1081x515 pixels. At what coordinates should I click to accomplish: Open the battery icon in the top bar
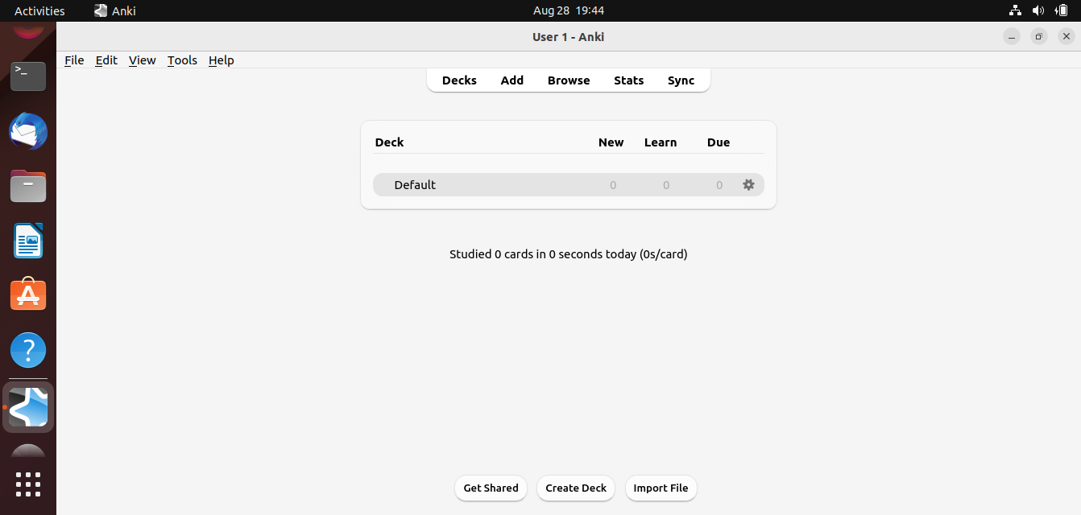pyautogui.click(x=1062, y=10)
